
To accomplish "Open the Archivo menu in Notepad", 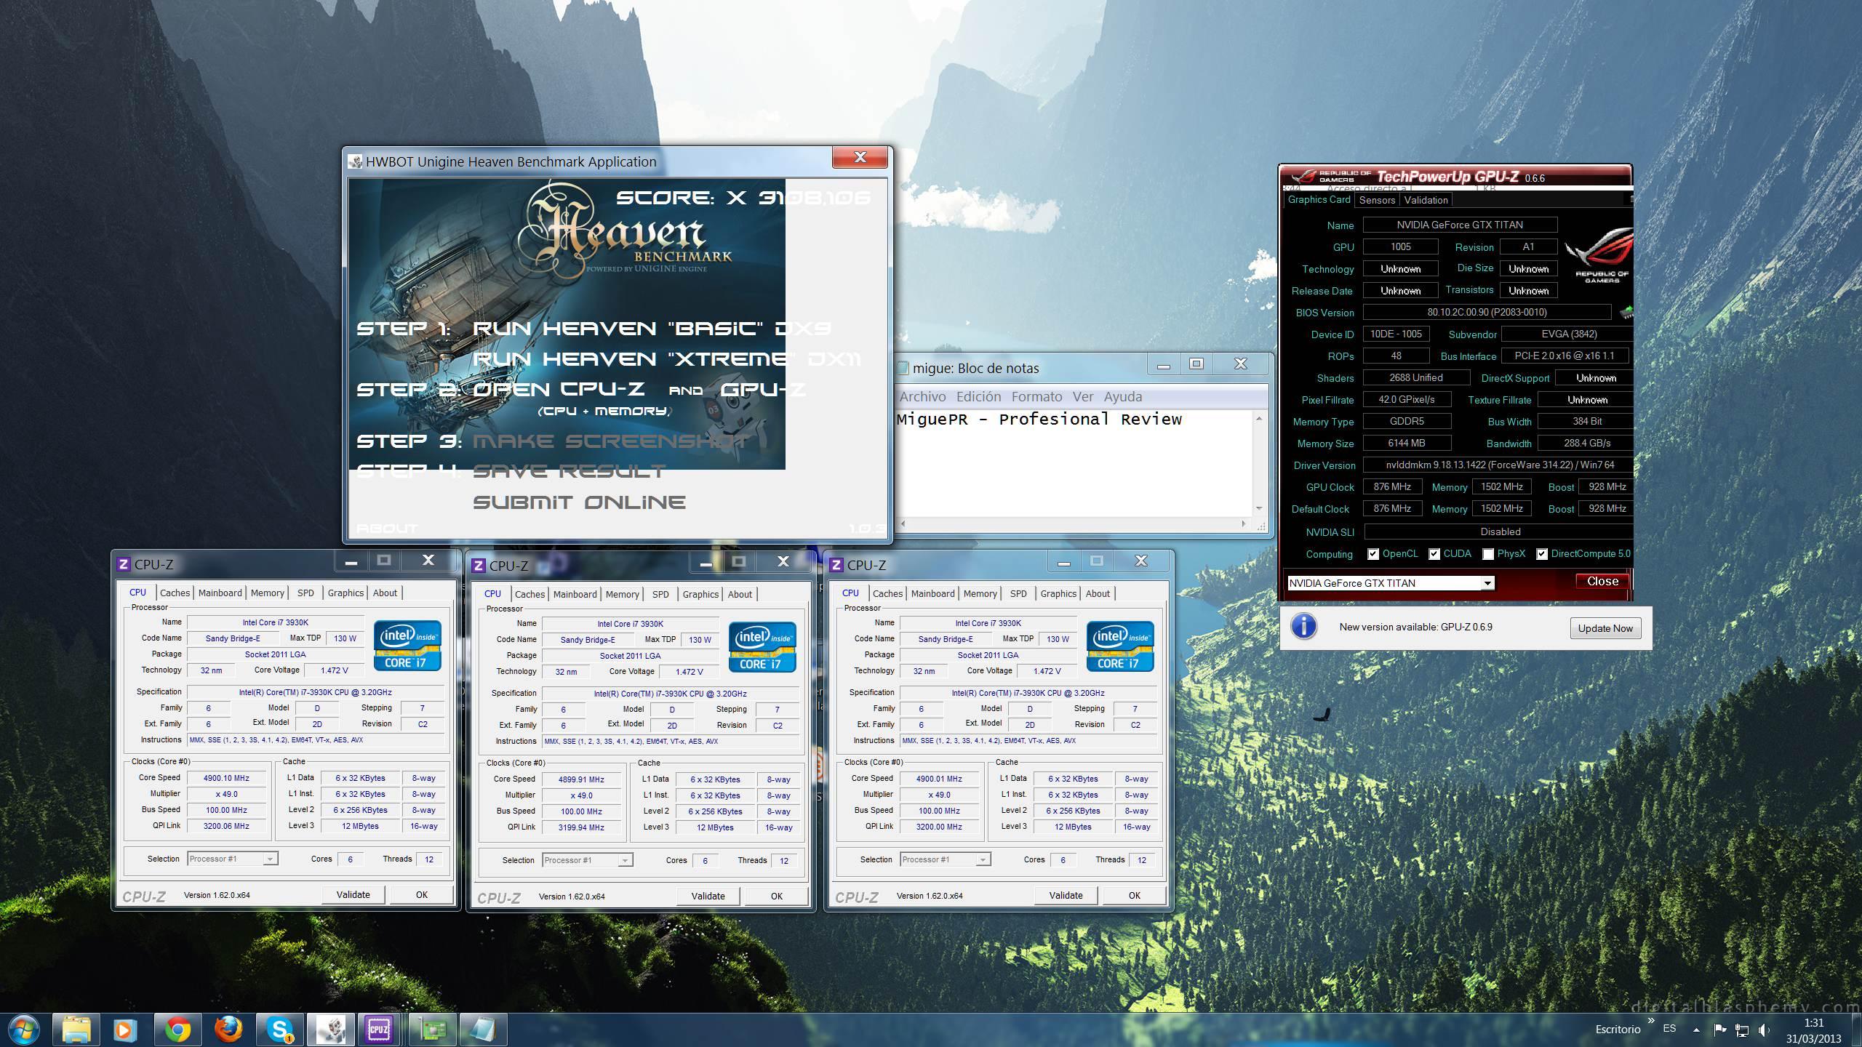I will 922,396.
